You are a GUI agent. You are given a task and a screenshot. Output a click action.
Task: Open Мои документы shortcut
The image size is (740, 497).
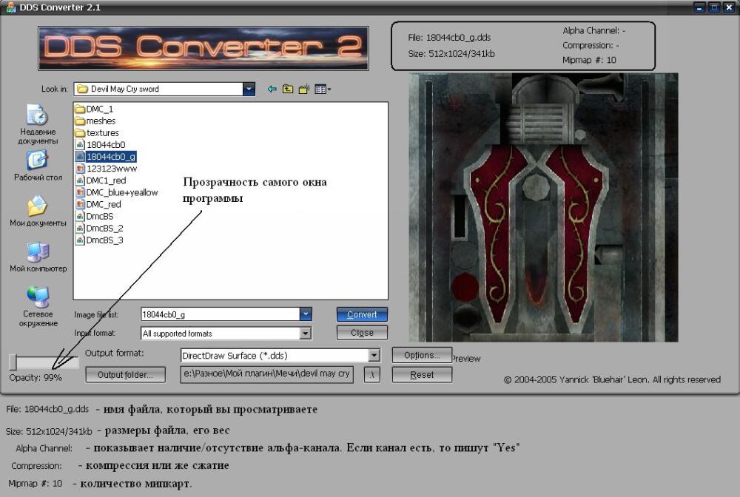[x=38, y=212]
